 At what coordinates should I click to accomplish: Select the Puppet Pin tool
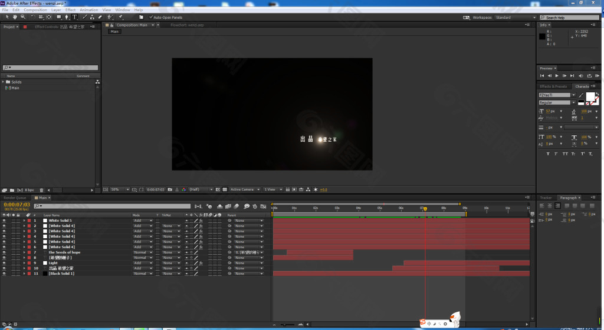click(x=120, y=17)
